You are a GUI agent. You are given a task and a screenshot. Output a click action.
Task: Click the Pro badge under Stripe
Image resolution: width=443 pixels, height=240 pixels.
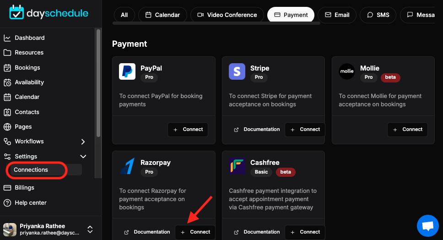[259, 77]
